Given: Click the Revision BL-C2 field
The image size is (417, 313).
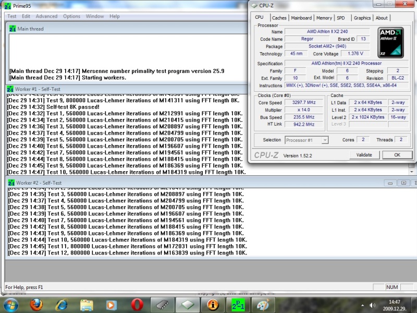Looking at the screenshot, I should click(398, 78).
